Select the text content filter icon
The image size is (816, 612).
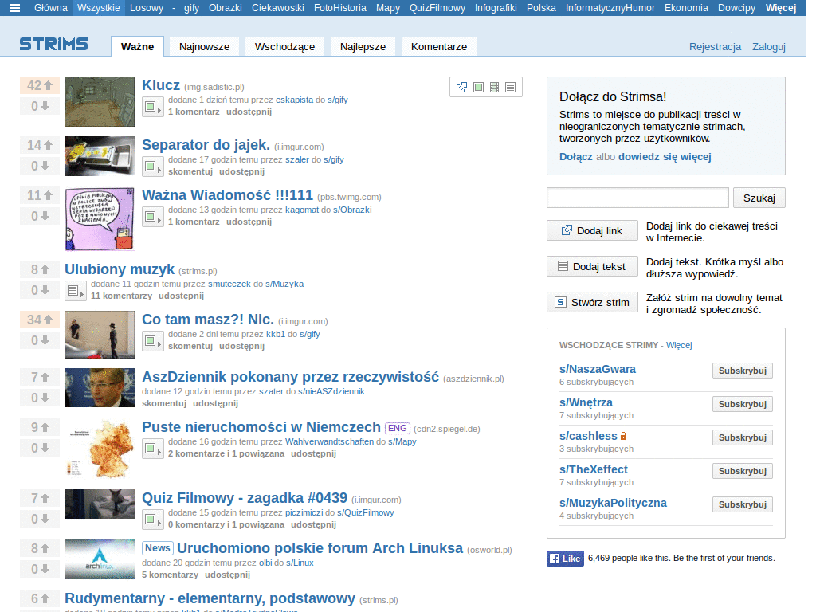click(x=511, y=88)
